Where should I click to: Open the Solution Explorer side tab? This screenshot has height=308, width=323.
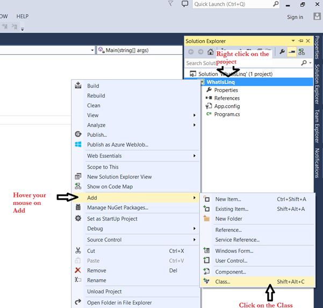coord(317,84)
